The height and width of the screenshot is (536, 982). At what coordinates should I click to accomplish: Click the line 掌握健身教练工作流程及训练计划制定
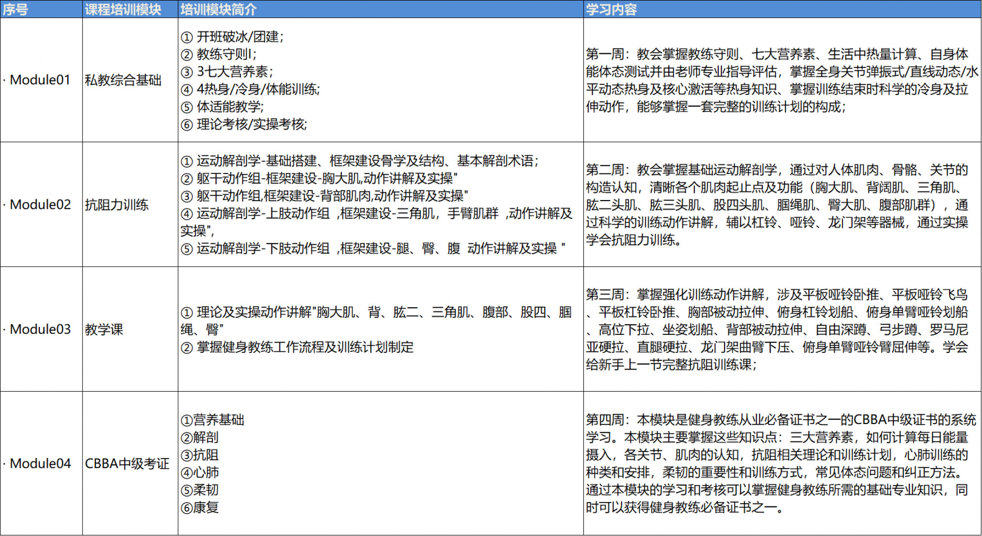(297, 347)
